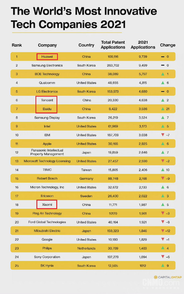The image size is (184, 294).
Task: Click the Total Patent Applications header
Action: pos(113,45)
